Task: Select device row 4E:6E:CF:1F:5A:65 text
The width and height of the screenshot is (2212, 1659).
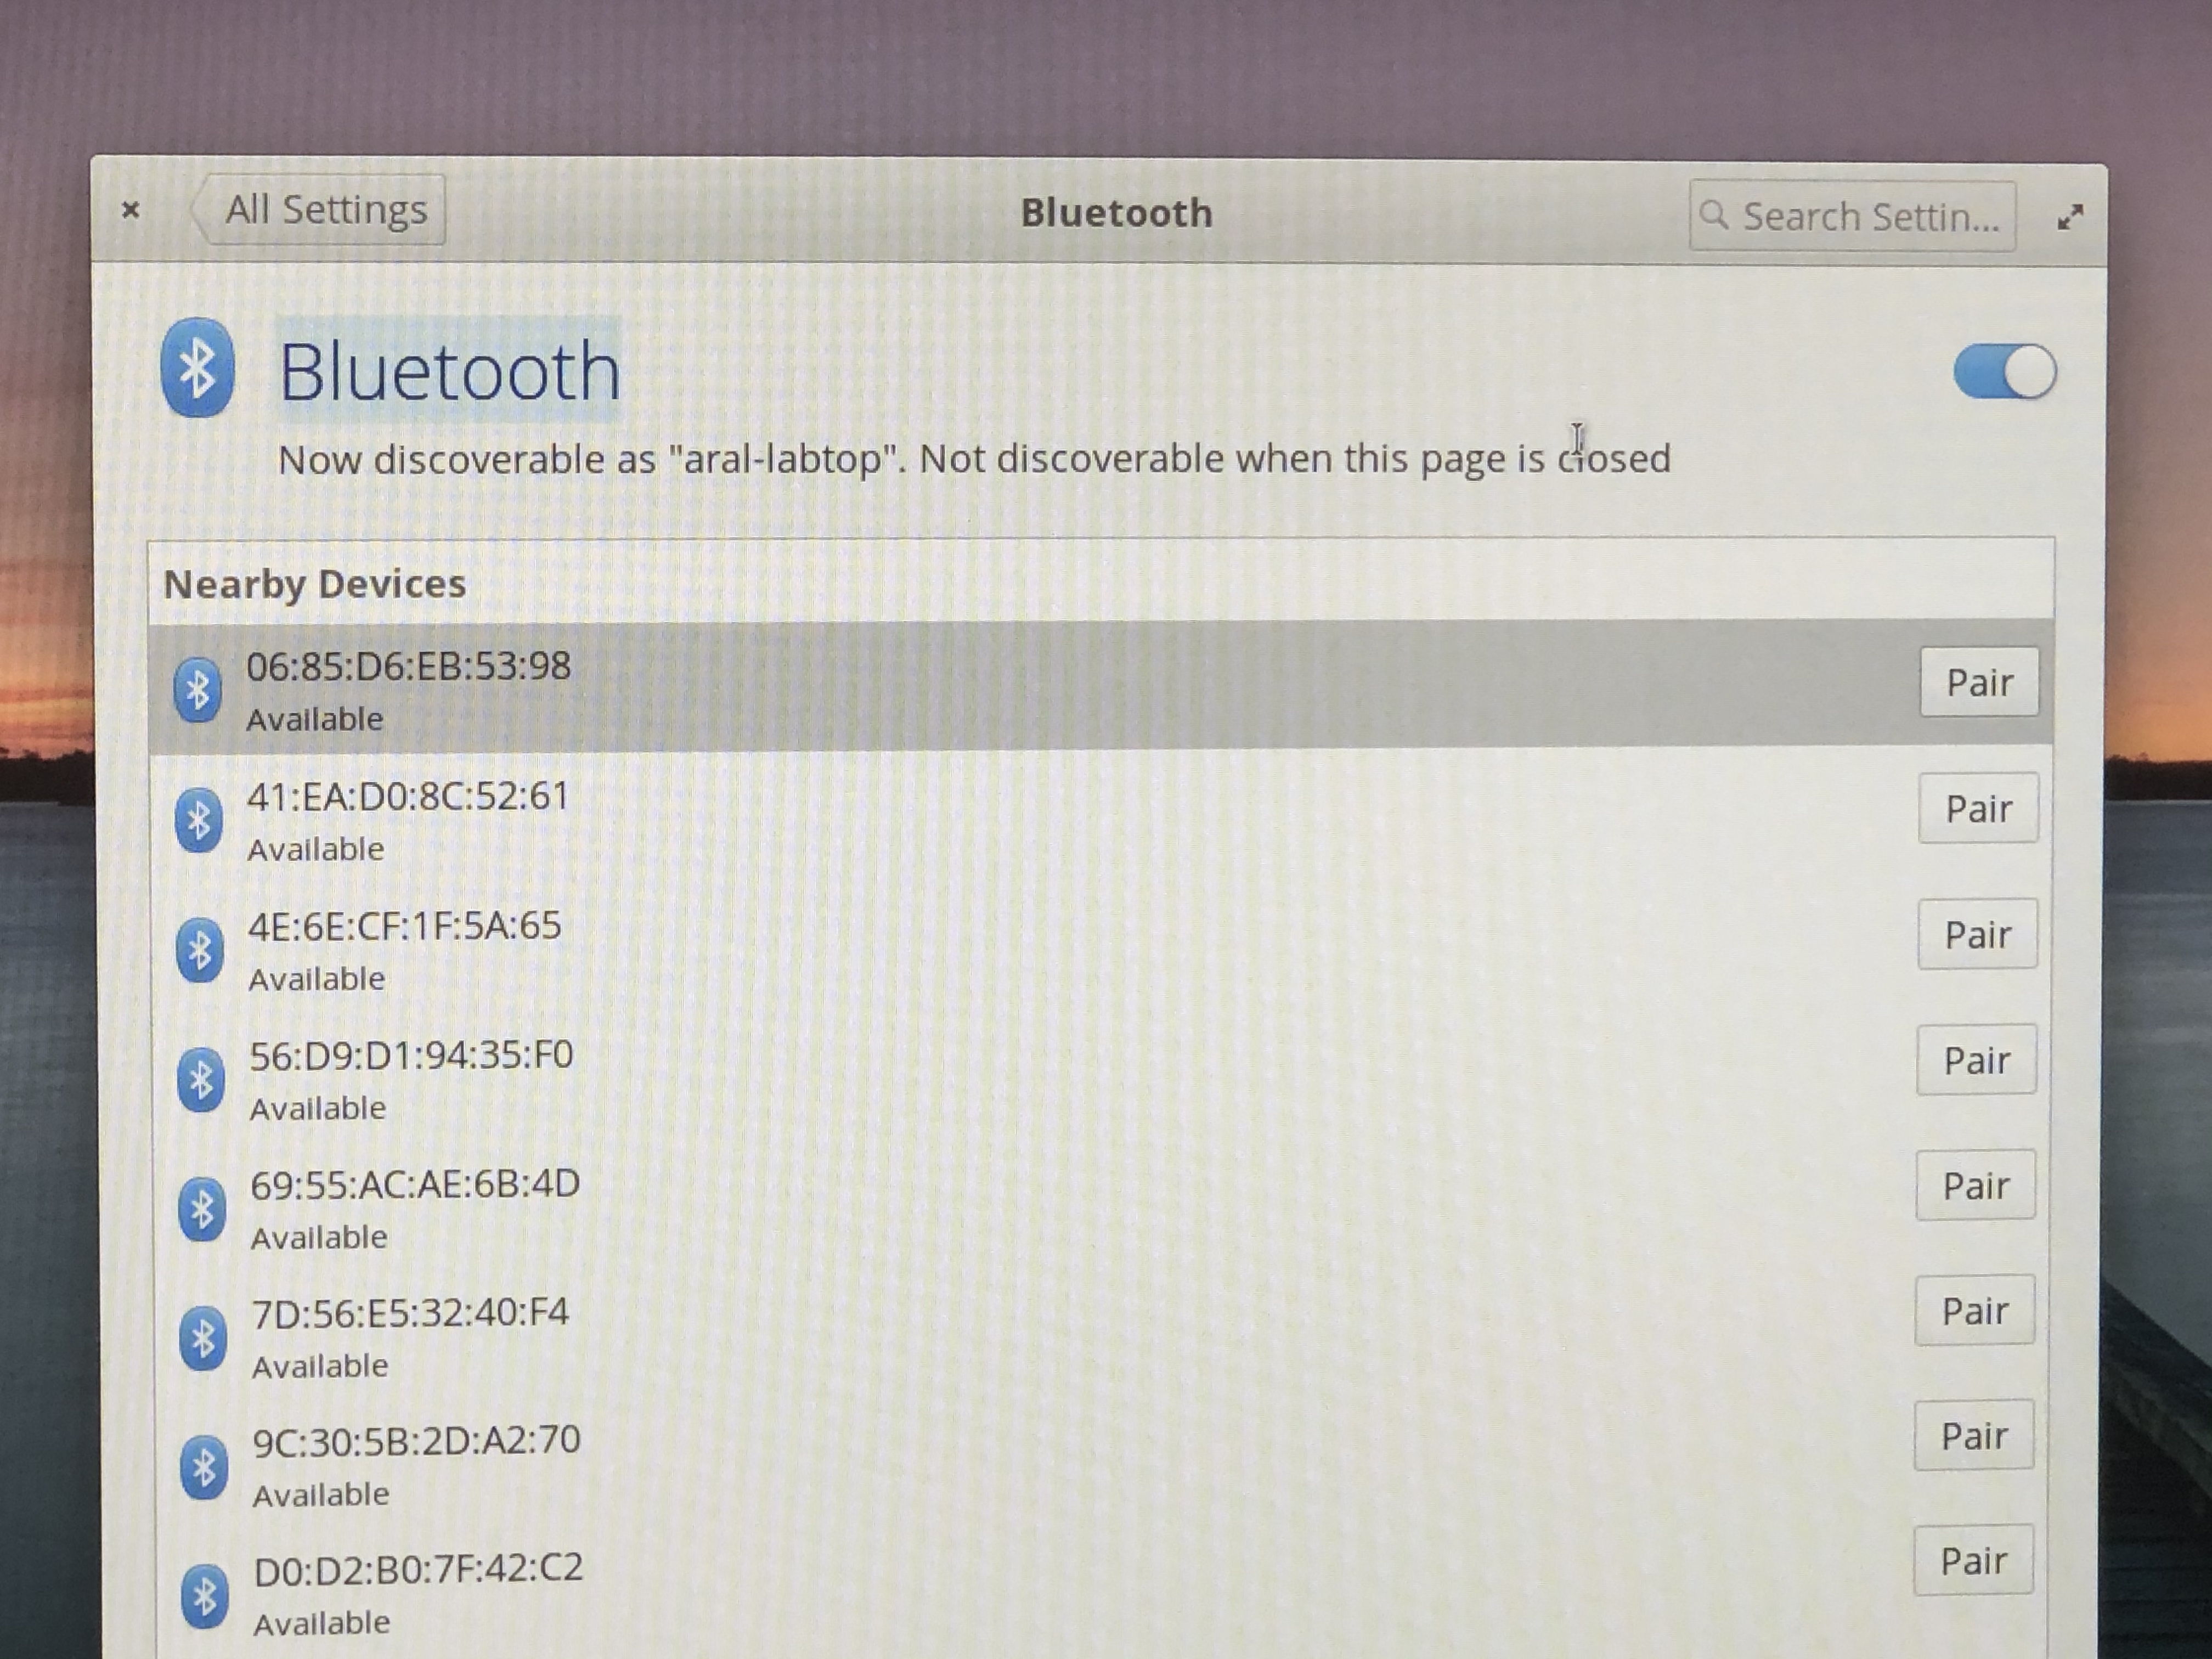Action: pyautogui.click(x=405, y=926)
